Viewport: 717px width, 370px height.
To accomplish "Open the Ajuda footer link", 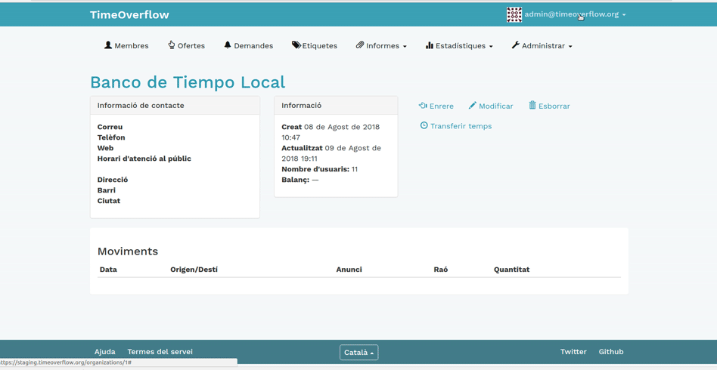I will [104, 352].
